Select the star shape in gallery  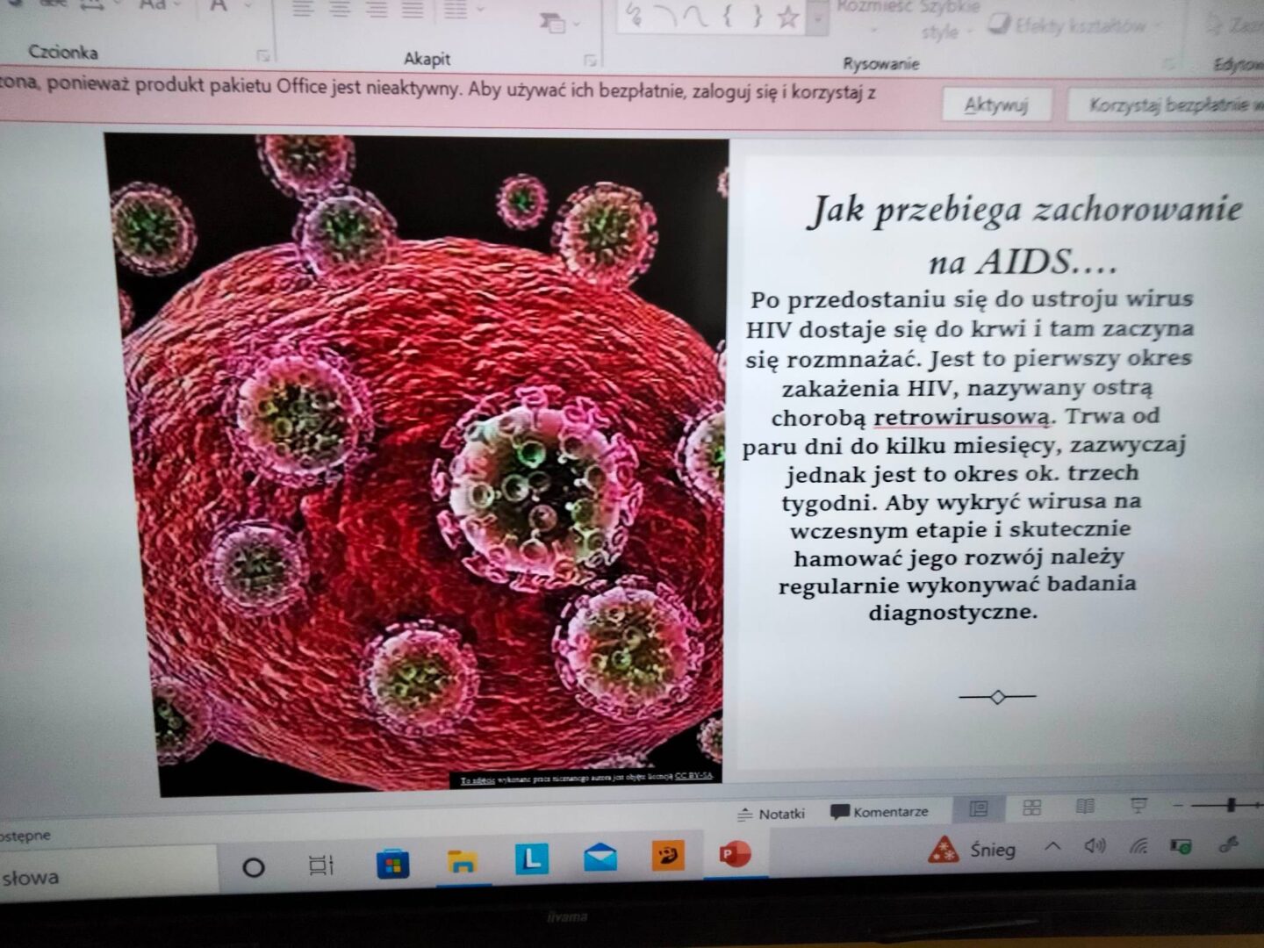tap(787, 18)
